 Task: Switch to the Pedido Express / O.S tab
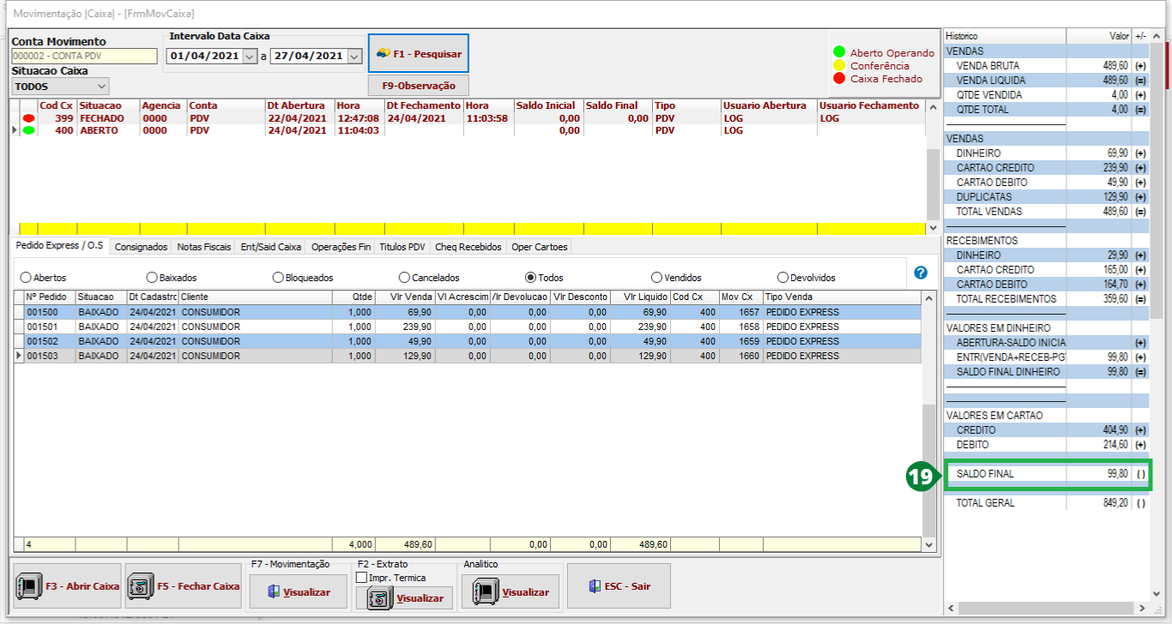[x=59, y=245]
